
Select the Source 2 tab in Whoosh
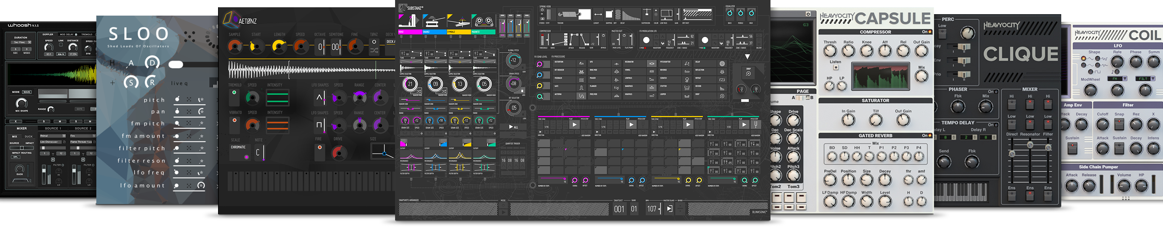click(83, 128)
